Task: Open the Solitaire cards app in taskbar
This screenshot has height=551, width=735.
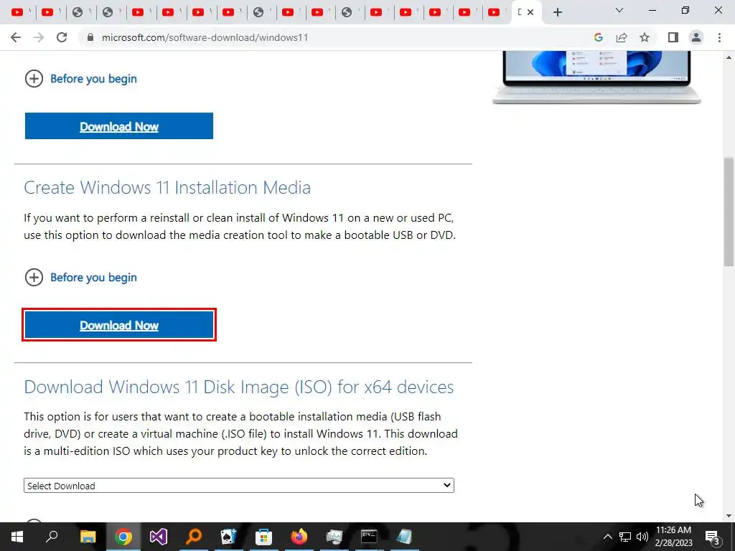Action: (x=229, y=537)
